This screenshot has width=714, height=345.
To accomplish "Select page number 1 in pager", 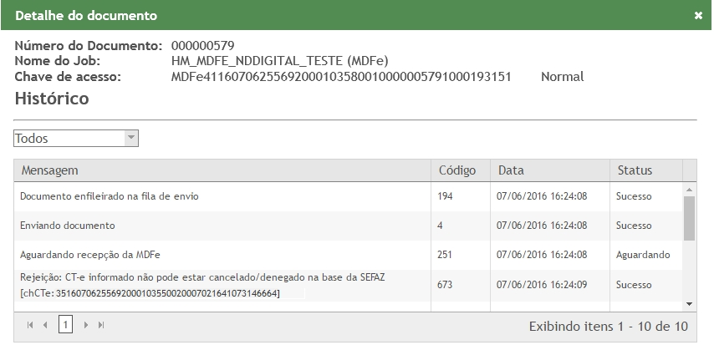I will tap(65, 324).
